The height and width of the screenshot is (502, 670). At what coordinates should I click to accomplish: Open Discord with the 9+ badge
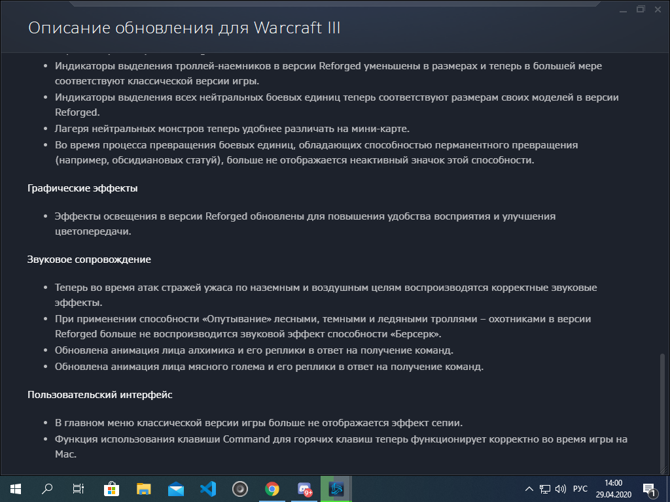(304, 489)
